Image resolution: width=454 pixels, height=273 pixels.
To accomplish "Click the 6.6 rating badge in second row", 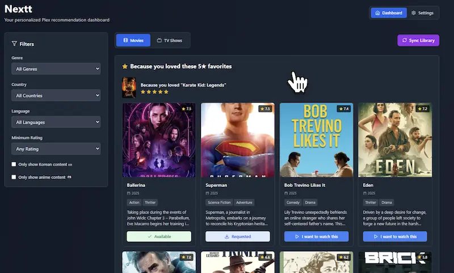I will [x=265, y=257].
